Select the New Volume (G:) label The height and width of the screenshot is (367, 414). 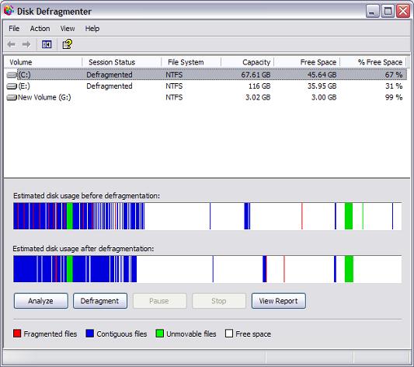(x=44, y=97)
